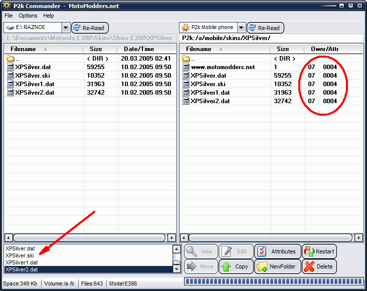Open the Attributes dialog
Image resolution: width=367 pixels, height=291 pixels.
pyautogui.click(x=278, y=251)
